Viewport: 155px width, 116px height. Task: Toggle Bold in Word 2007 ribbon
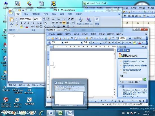(x=21, y=23)
